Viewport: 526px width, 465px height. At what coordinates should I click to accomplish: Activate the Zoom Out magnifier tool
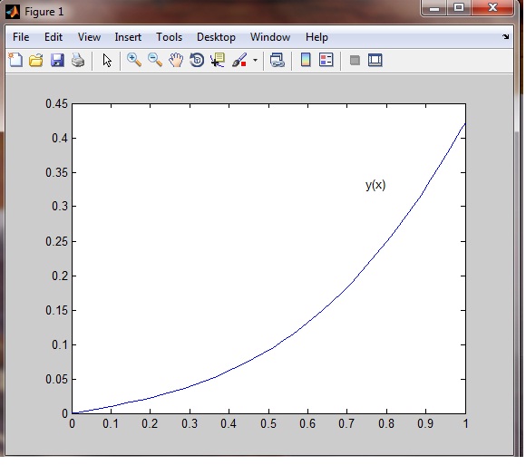155,61
